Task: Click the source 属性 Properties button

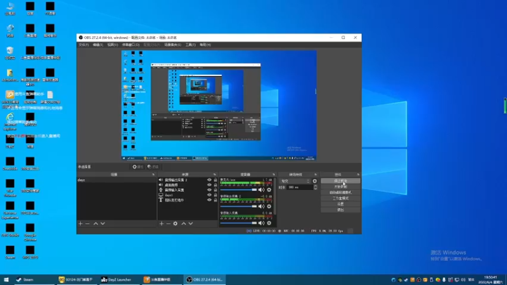Action: 138,167
